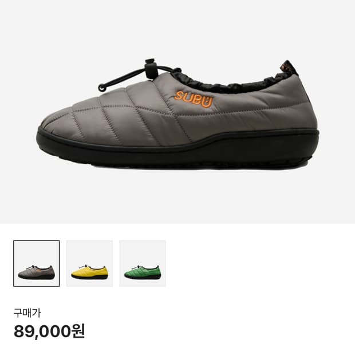Viewport: 355px width, 355px height.
Task: Click the blank area beside the green thumbnail
Action: coord(261,263)
